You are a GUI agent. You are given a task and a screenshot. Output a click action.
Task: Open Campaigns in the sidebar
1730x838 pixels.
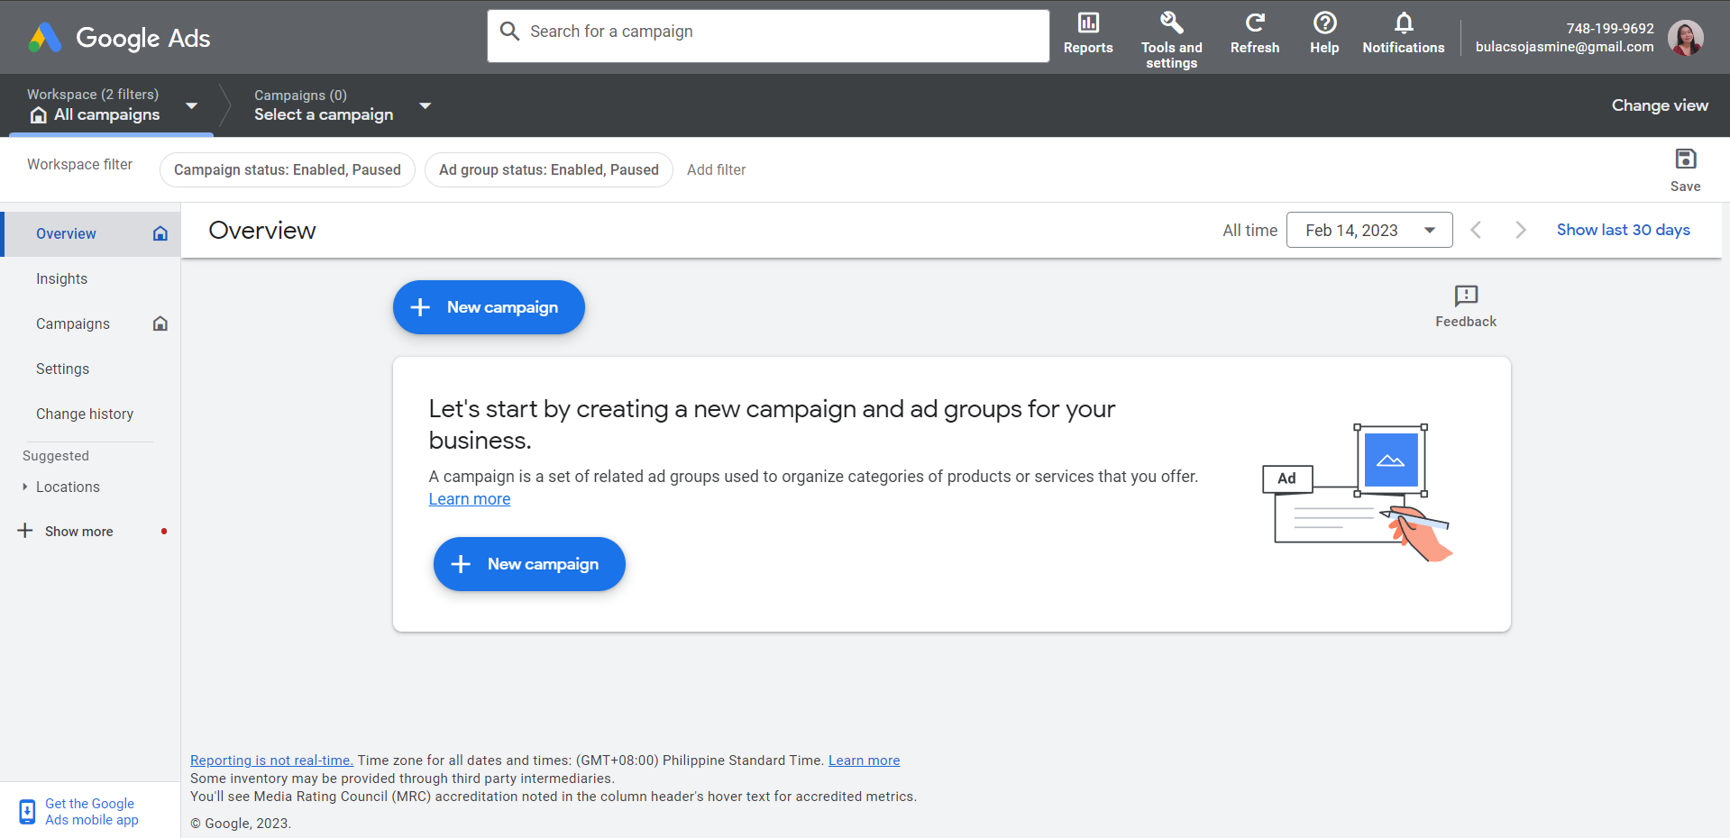[90, 323]
